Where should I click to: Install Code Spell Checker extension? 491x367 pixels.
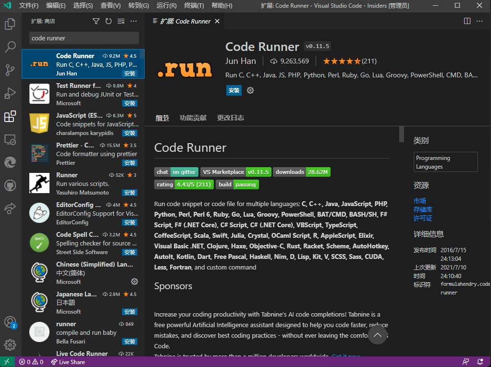[130, 252]
